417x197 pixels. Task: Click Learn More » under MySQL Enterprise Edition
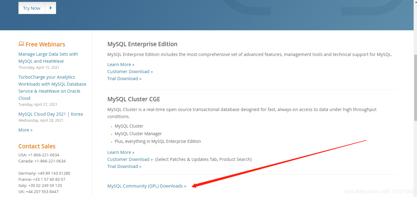pyautogui.click(x=121, y=65)
